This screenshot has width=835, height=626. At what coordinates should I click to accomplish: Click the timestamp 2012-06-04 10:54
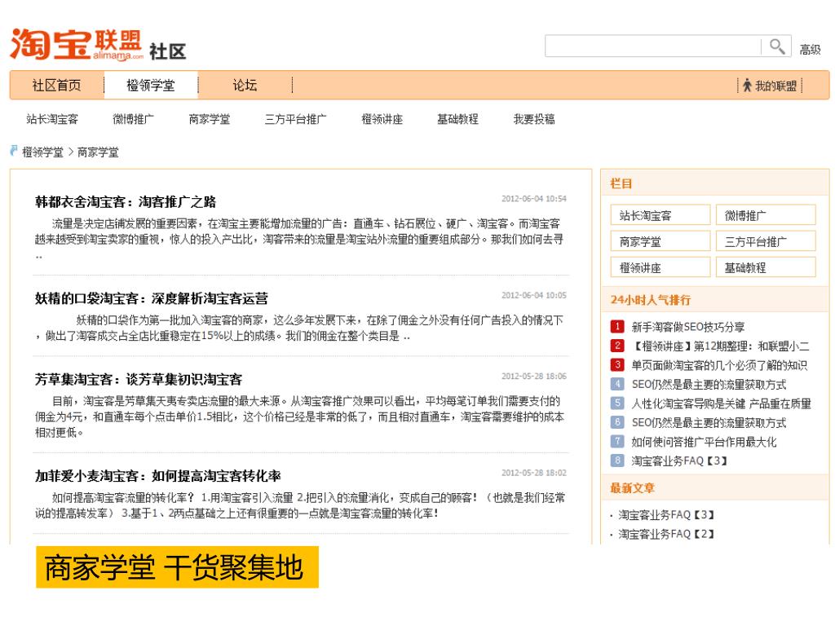click(x=533, y=199)
